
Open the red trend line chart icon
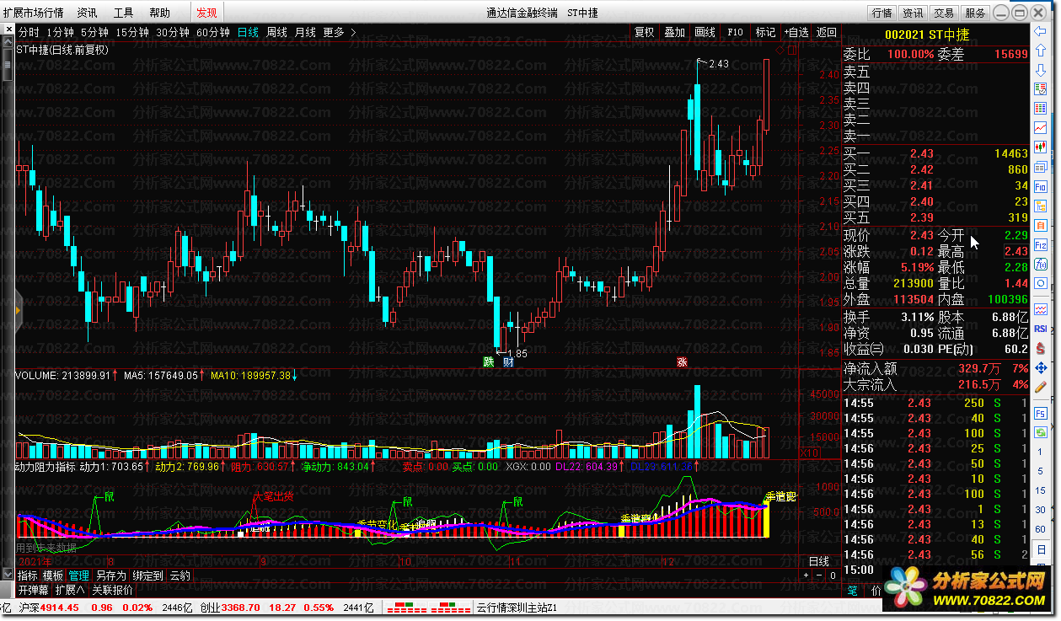coord(1040,127)
